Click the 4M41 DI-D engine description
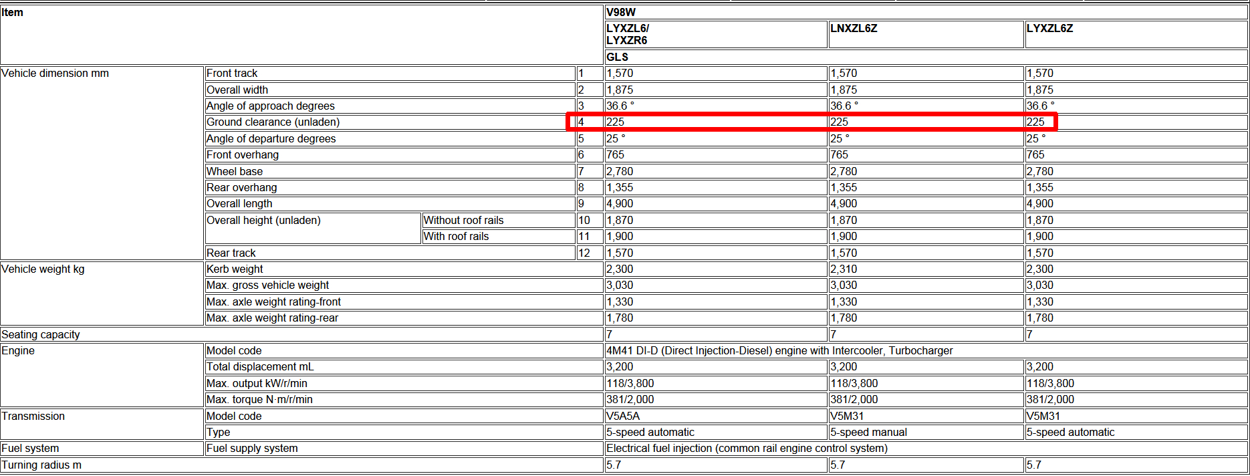This screenshot has width=1250, height=476. (x=779, y=351)
